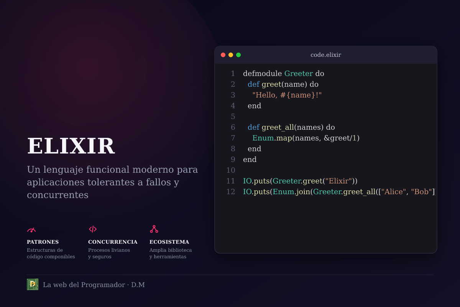Screen dimensions: 460x307
Task: Click the speedometer icon above PATRONES
Action: tap(31, 229)
